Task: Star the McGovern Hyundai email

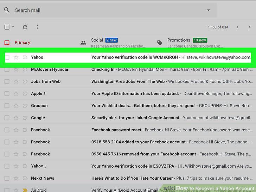Action: click(16, 69)
